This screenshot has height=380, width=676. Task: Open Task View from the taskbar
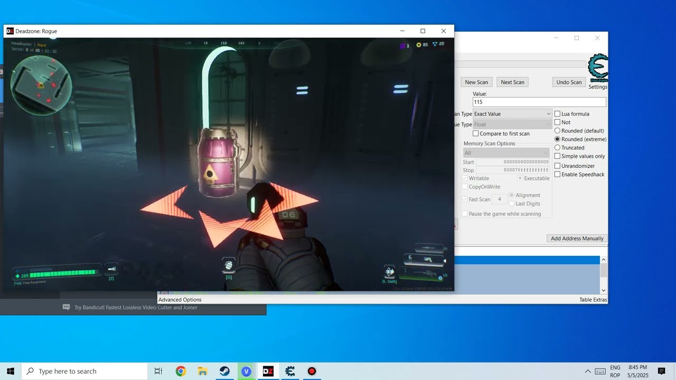pos(158,371)
